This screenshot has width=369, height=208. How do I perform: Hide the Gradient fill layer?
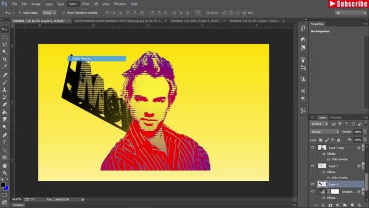[312, 192]
